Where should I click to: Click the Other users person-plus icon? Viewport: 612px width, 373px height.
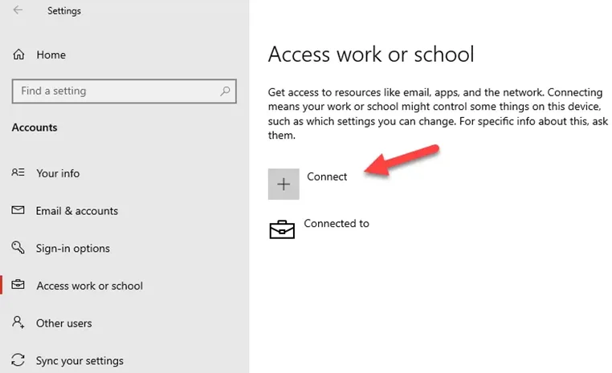click(18, 322)
